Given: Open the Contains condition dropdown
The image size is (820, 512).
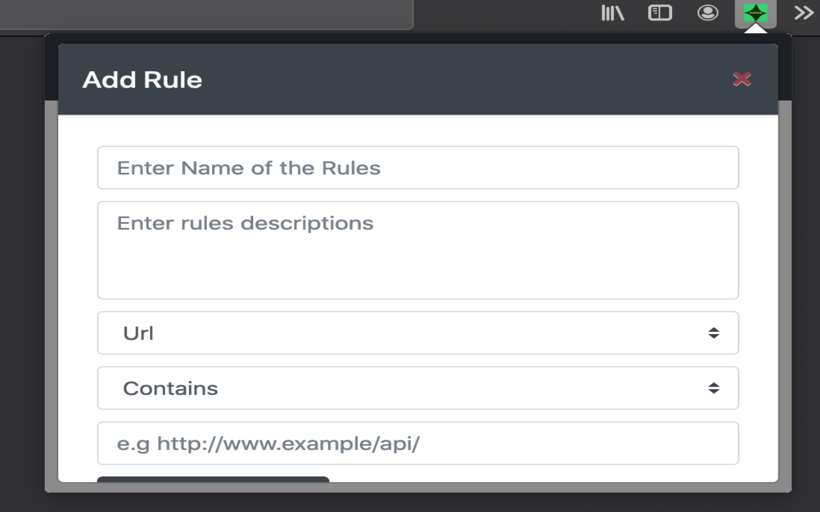Looking at the screenshot, I should click(410, 388).
